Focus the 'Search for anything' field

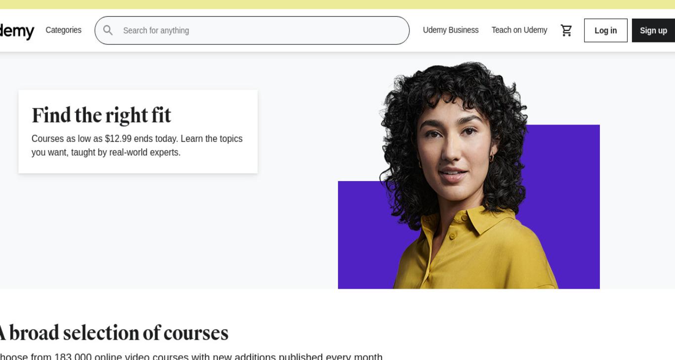click(x=252, y=30)
